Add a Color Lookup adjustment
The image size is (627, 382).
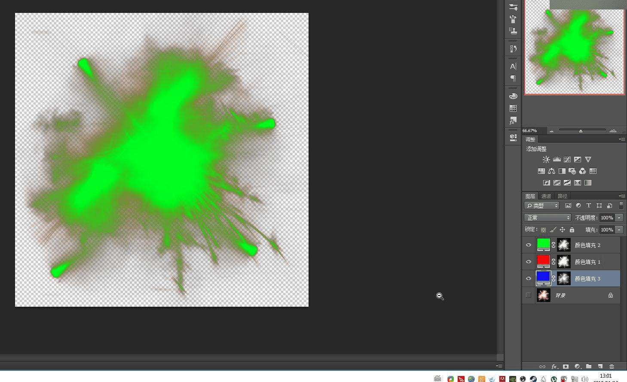point(593,171)
